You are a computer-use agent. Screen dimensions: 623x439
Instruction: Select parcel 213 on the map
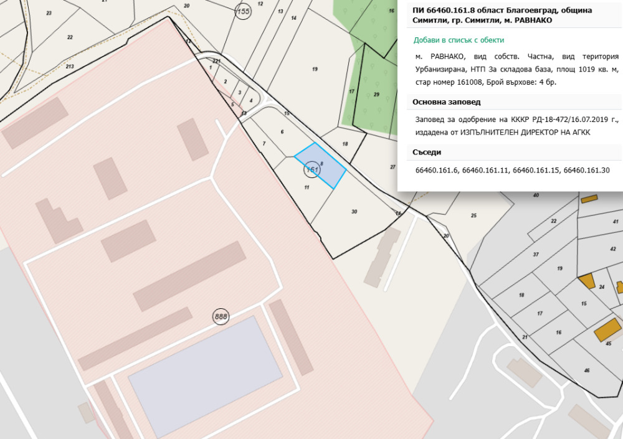point(69,67)
